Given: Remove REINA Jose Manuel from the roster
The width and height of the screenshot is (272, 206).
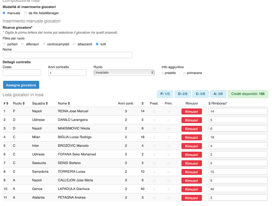Looking at the screenshot, I should pos(191,111).
